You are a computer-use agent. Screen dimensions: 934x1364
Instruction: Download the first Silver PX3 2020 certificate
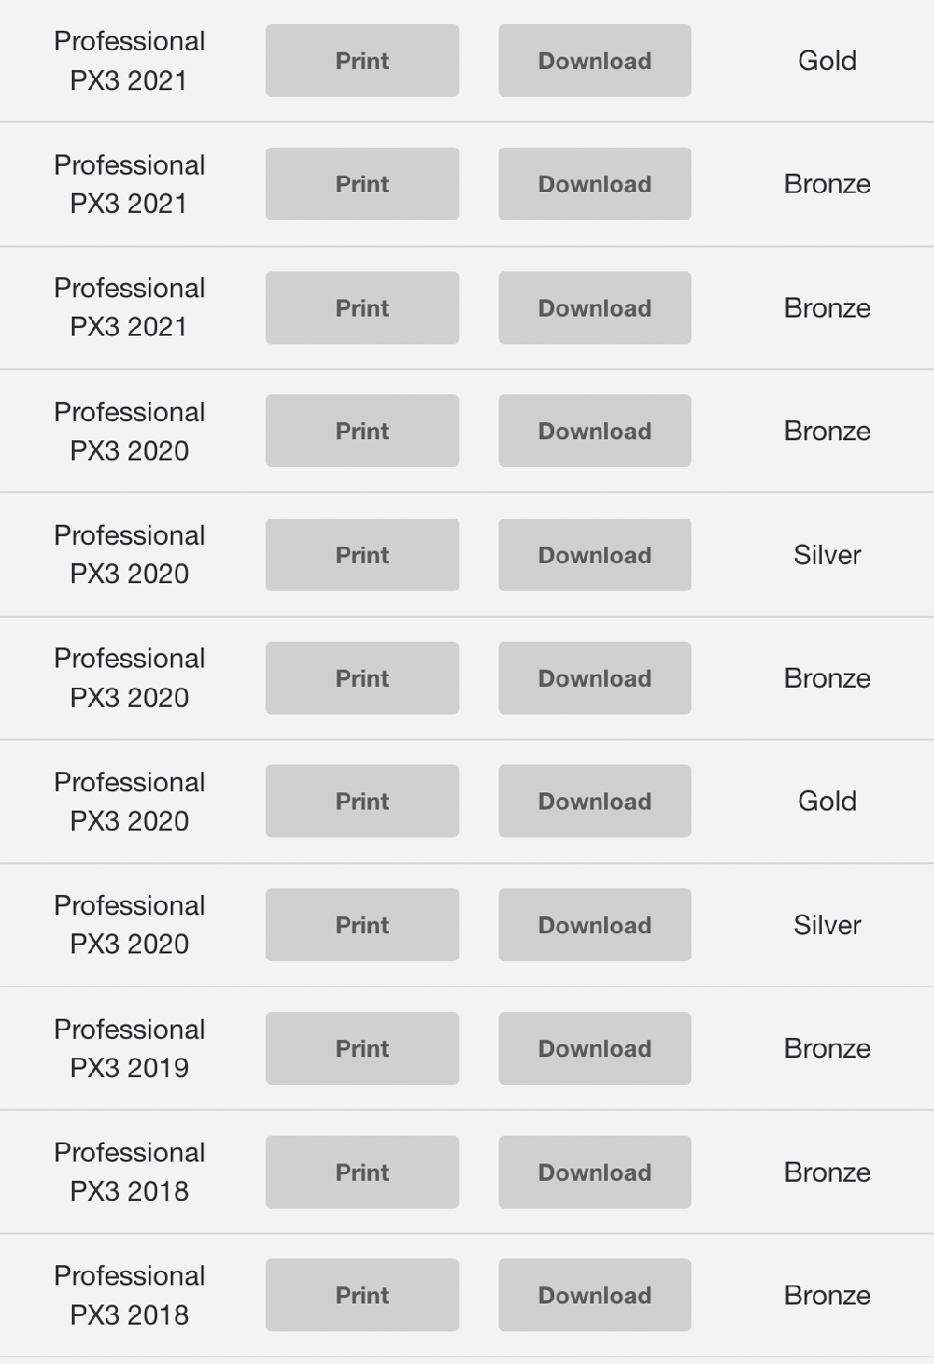tap(594, 555)
